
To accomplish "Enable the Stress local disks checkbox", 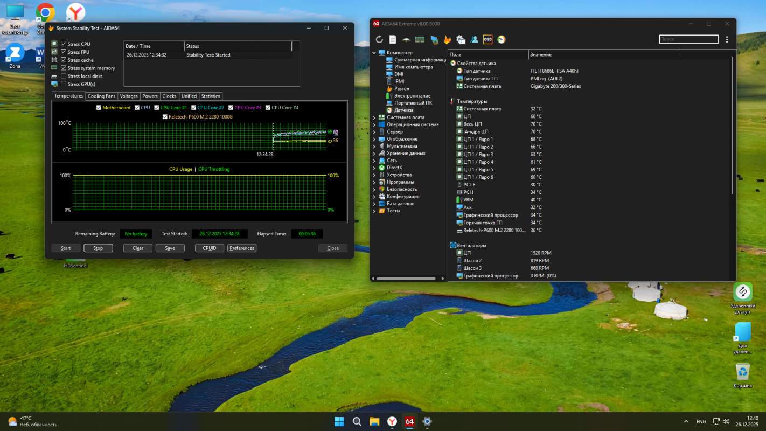I will pos(63,76).
